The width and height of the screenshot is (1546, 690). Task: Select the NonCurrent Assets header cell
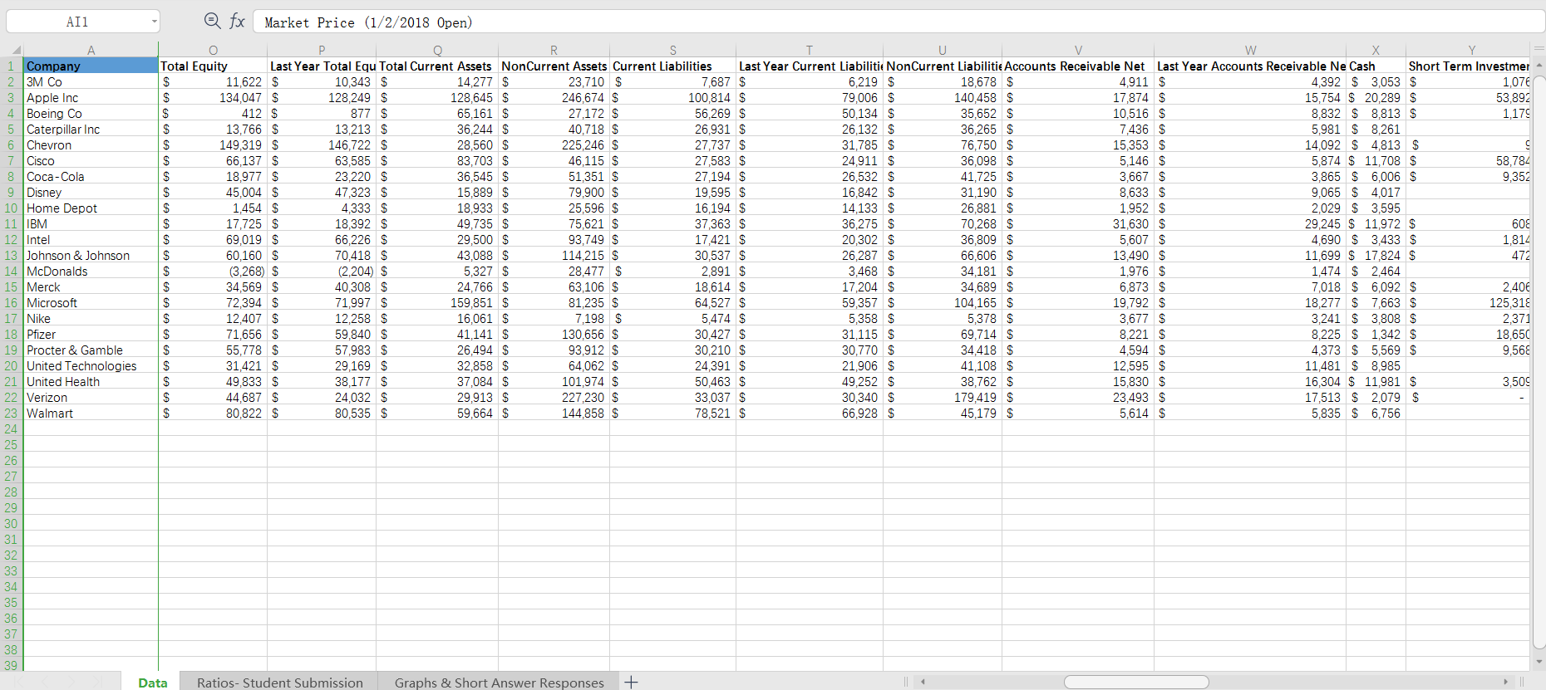pos(554,66)
